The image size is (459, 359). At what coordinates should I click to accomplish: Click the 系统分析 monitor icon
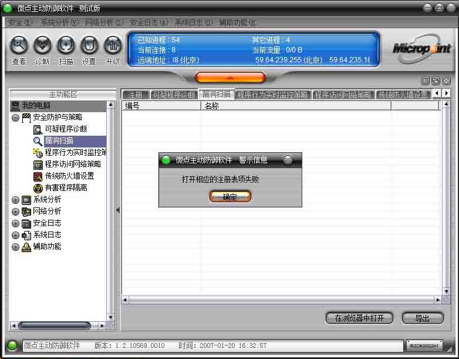(26, 200)
